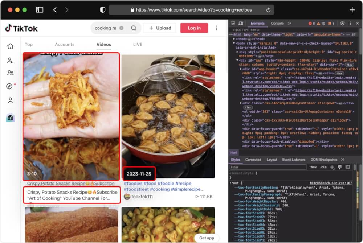Open the Friends sidebar icon
The width and height of the screenshot is (363, 243).
tap(10, 73)
